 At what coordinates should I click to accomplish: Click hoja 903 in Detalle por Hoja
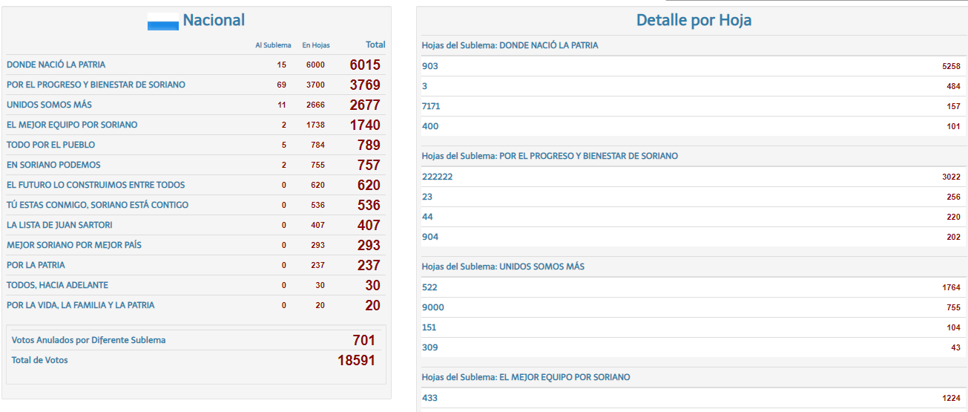coord(430,66)
